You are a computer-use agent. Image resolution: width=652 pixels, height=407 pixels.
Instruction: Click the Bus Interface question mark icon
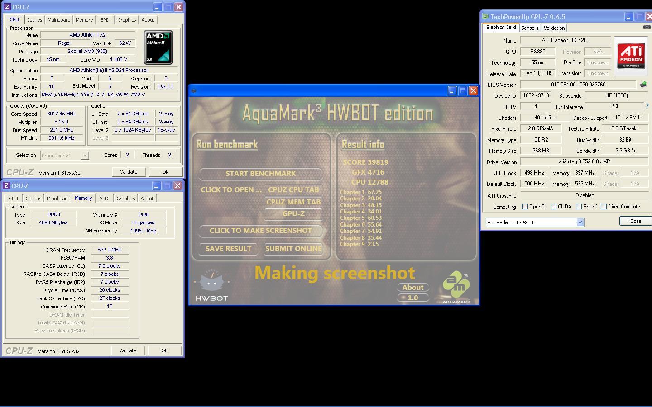[x=647, y=106]
